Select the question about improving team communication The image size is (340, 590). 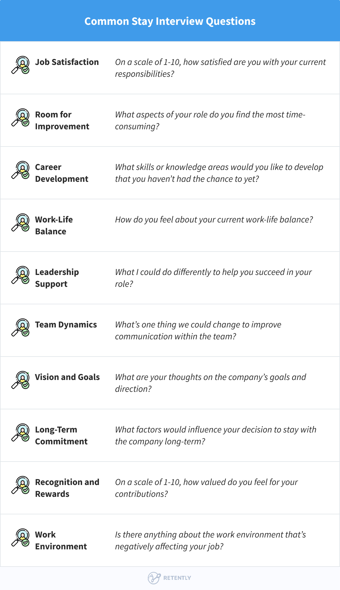point(198,330)
